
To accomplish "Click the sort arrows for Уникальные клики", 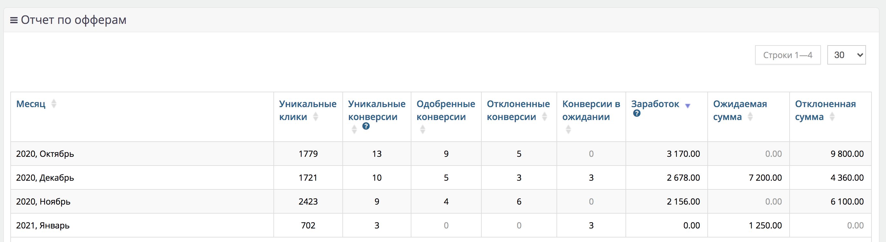I will tap(315, 117).
